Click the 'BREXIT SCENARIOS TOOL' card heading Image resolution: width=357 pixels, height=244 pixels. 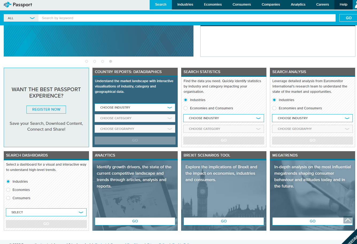(x=207, y=155)
